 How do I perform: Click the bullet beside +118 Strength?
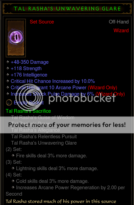click(8, 68)
